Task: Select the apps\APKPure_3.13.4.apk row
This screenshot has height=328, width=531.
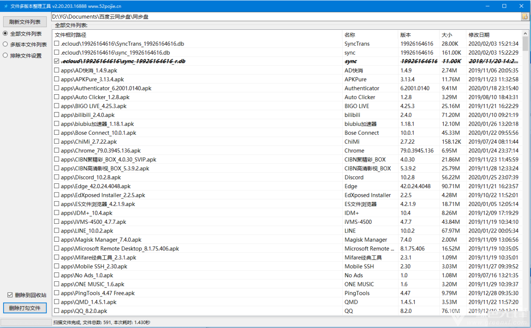Action: (287, 79)
